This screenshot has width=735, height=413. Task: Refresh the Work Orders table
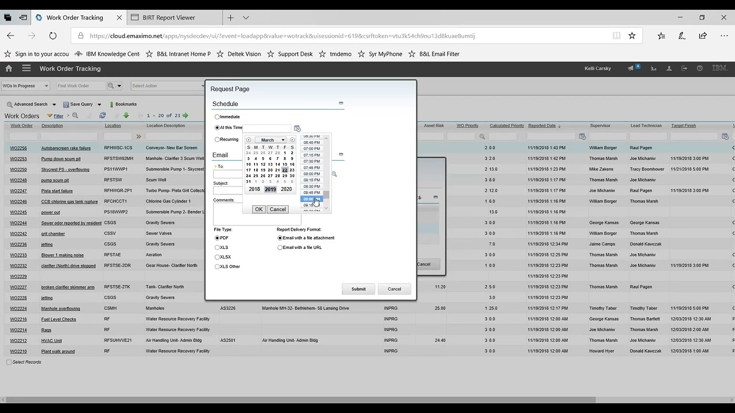pyautogui.click(x=102, y=115)
